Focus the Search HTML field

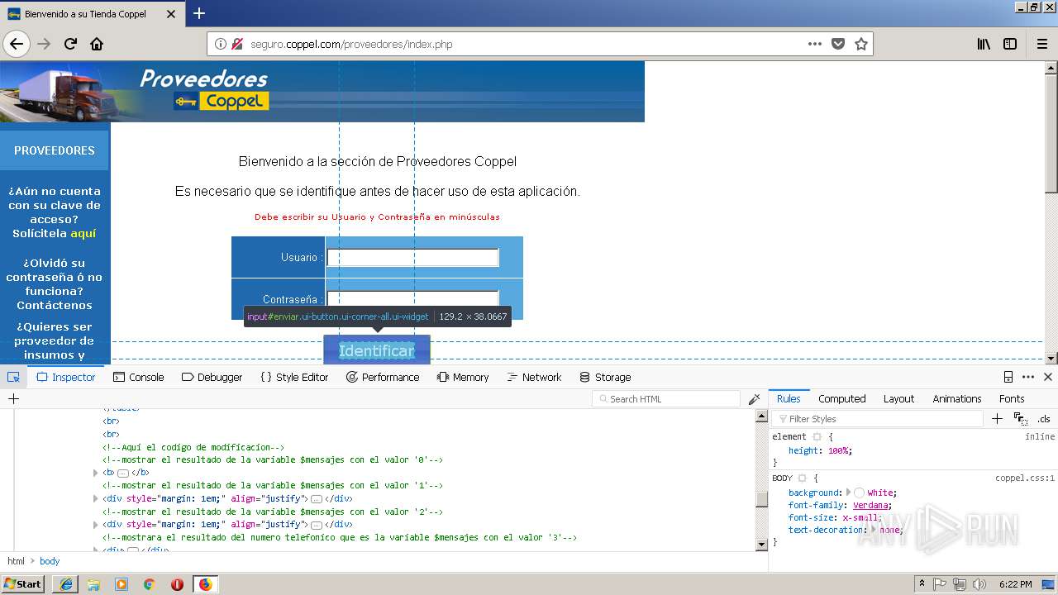click(666, 399)
